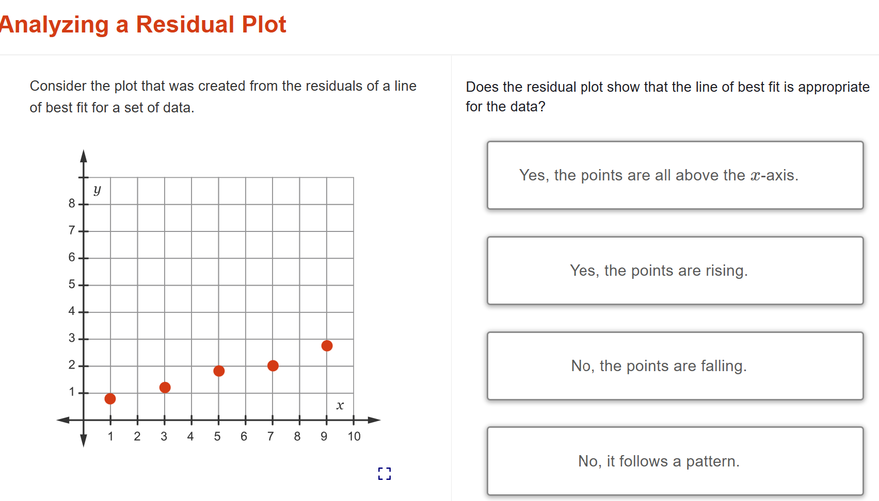The height and width of the screenshot is (501, 879).
Task: Click the data point above x equals 1
Action: click(110, 398)
